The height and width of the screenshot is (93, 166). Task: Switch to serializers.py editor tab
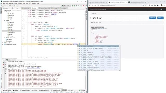click(x=26, y=8)
